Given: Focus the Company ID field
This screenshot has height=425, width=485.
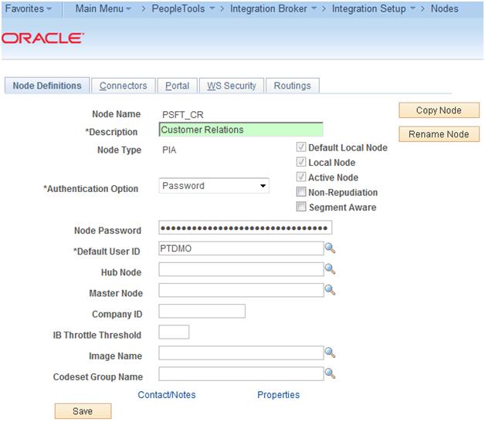Looking at the screenshot, I should click(202, 311).
